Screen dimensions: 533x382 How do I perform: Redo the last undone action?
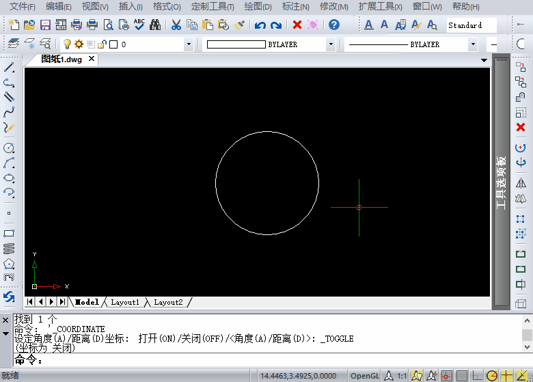pos(276,25)
